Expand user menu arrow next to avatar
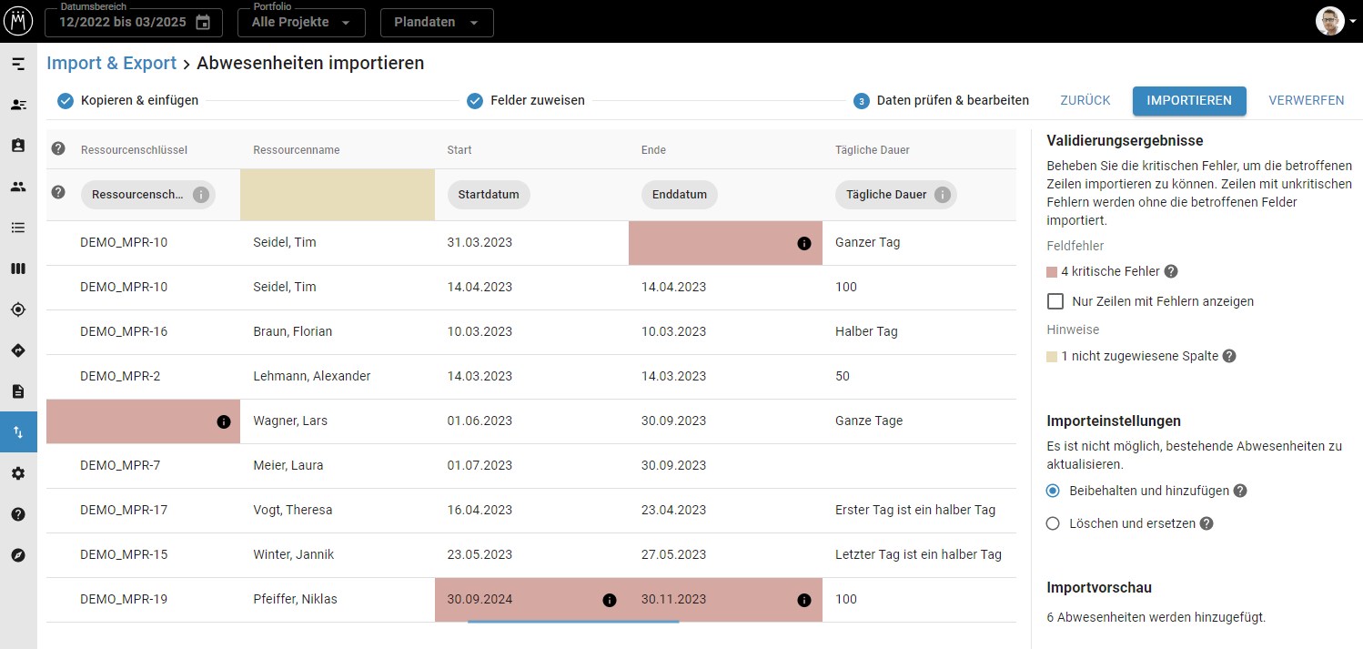This screenshot has height=649, width=1363. coord(1353,22)
